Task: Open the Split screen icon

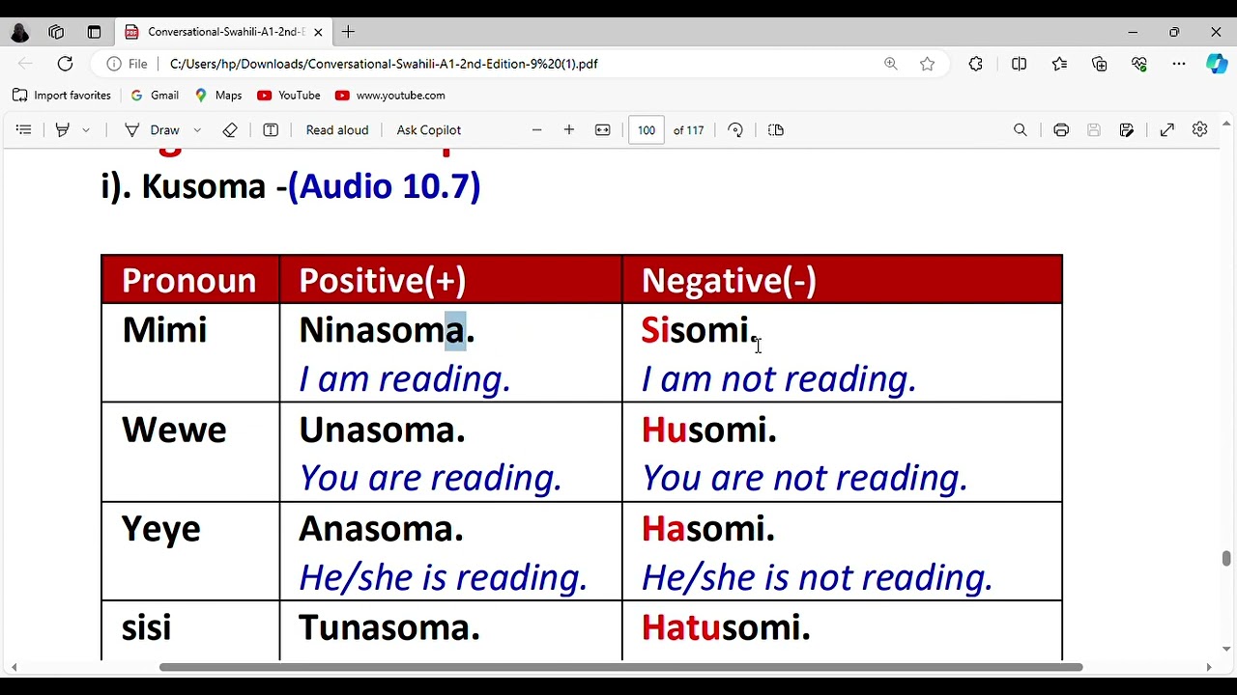Action: pos(1019,64)
